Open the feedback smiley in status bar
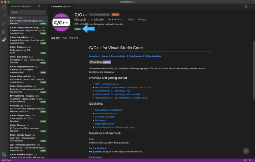255x162 pixels. coord(245,160)
